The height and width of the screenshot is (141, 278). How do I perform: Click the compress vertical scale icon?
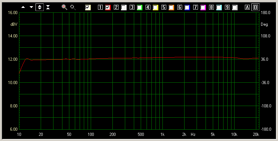[48, 7]
